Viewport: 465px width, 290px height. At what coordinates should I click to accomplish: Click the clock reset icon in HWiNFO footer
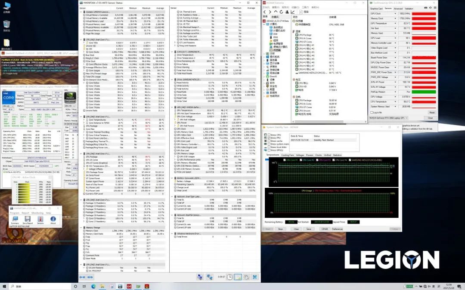tap(230, 277)
